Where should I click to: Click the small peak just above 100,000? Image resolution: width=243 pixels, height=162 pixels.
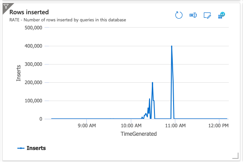pos(150,99)
